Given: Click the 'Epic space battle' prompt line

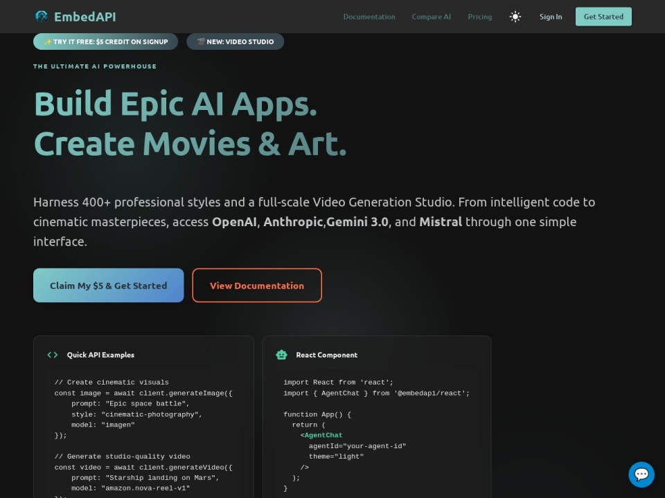Looking at the screenshot, I should click(x=130, y=403).
